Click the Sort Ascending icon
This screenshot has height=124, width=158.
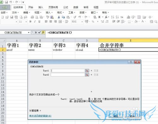112,17
